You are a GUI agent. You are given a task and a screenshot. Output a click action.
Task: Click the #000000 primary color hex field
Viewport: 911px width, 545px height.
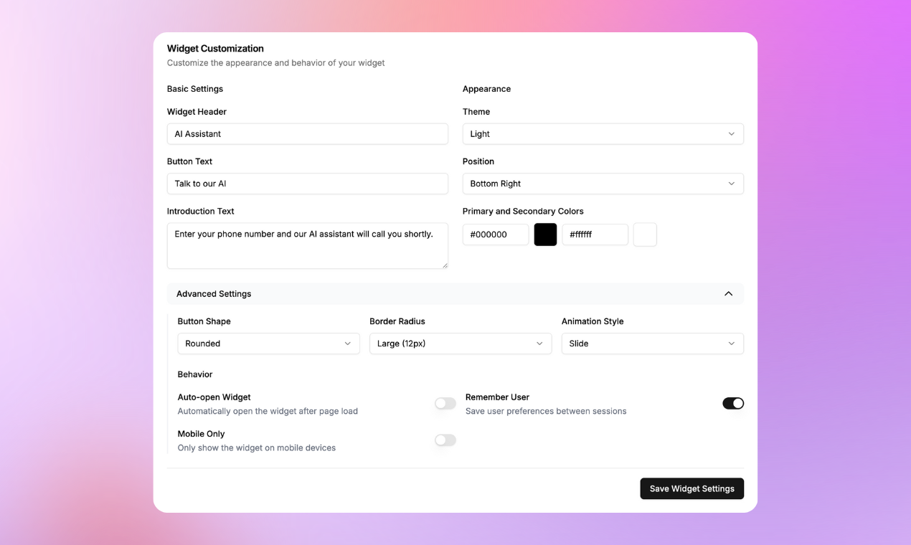496,234
